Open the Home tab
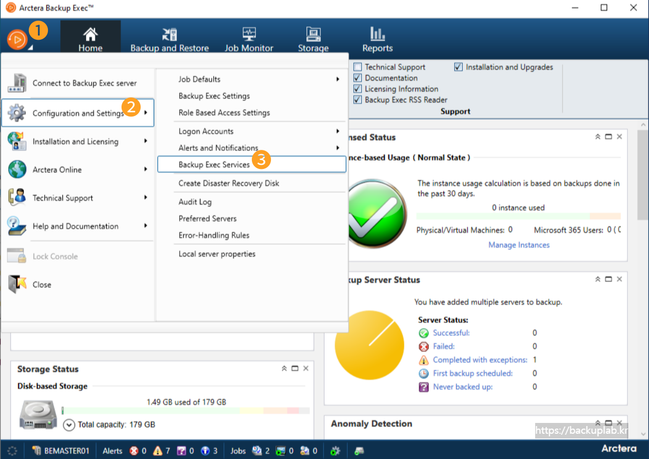 pos(91,38)
